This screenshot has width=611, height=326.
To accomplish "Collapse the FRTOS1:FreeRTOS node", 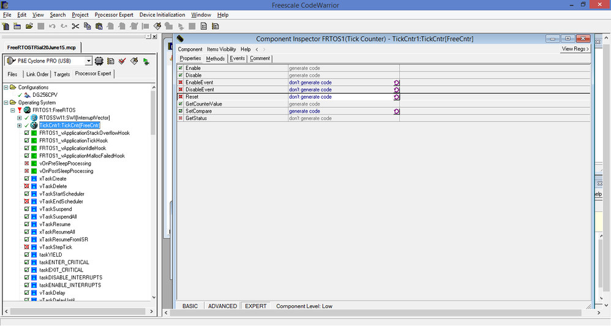I will [13, 110].
